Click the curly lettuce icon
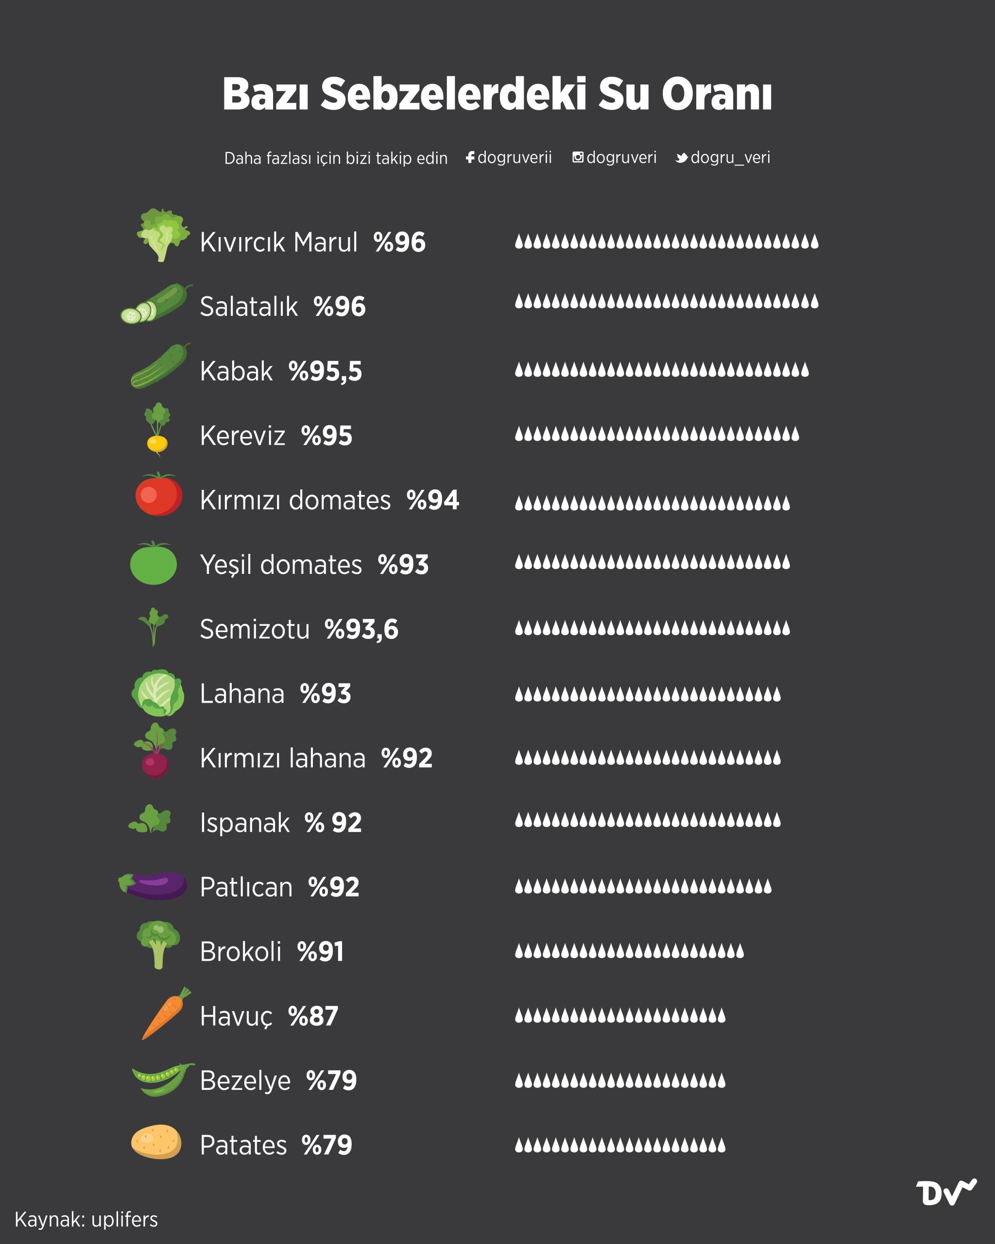This screenshot has height=1244, width=995. click(163, 235)
